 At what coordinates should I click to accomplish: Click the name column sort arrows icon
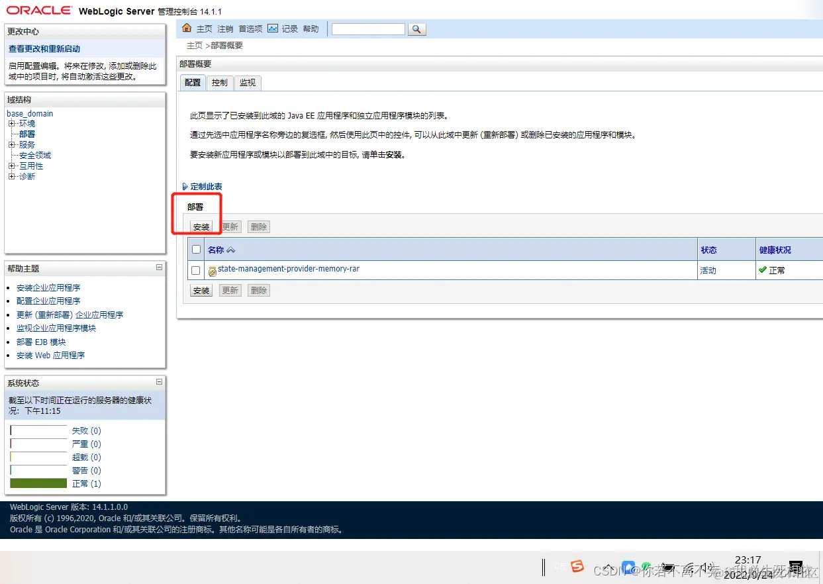coord(230,250)
